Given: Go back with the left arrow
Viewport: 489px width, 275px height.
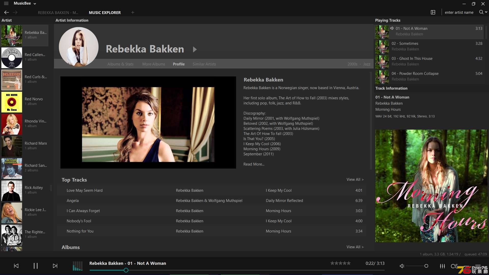Looking at the screenshot, I should click(x=7, y=12).
